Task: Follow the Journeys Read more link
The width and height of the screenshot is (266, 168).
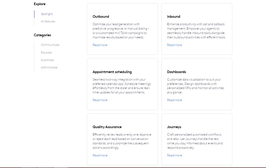Action: [175, 155]
